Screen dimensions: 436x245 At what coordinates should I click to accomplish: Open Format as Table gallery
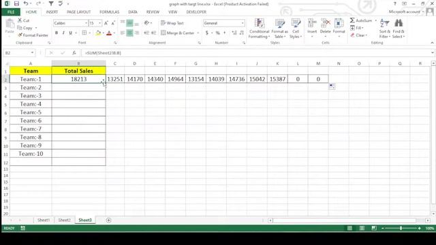(280, 29)
